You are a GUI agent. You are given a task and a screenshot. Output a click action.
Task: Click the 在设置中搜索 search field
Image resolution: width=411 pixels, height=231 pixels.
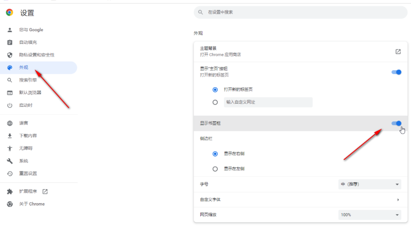click(303, 12)
